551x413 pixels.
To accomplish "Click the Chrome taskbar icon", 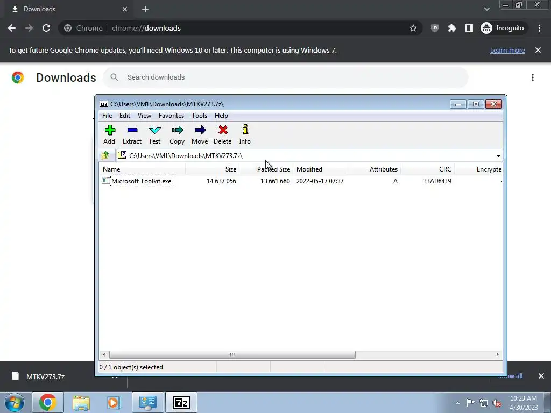I will coord(48,402).
